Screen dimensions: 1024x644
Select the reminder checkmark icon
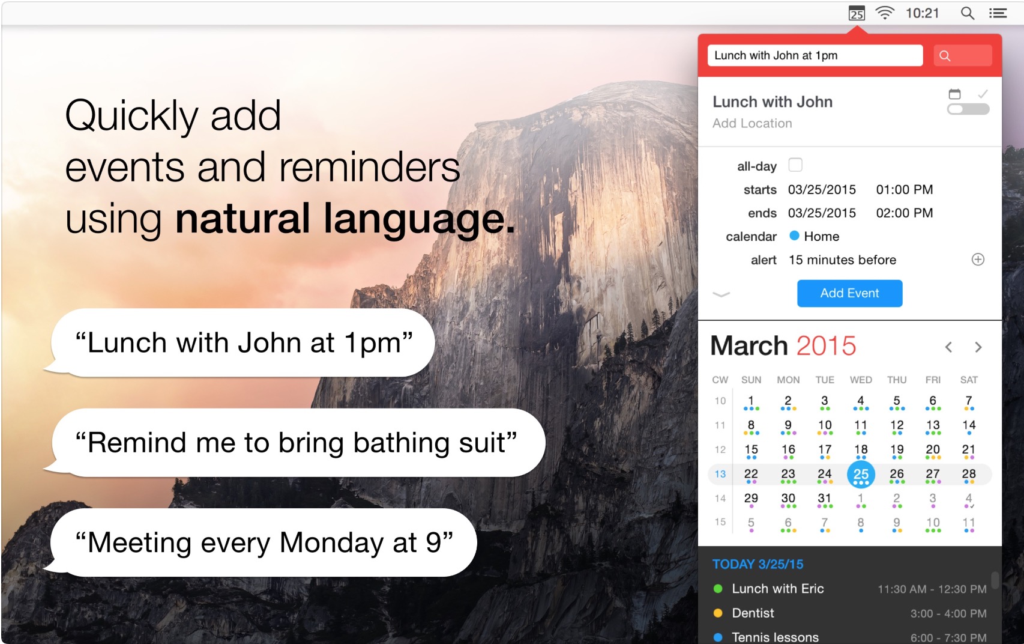pyautogui.click(x=983, y=94)
